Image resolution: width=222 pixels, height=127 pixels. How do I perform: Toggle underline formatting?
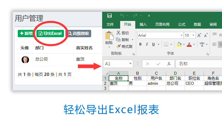coord(153,44)
